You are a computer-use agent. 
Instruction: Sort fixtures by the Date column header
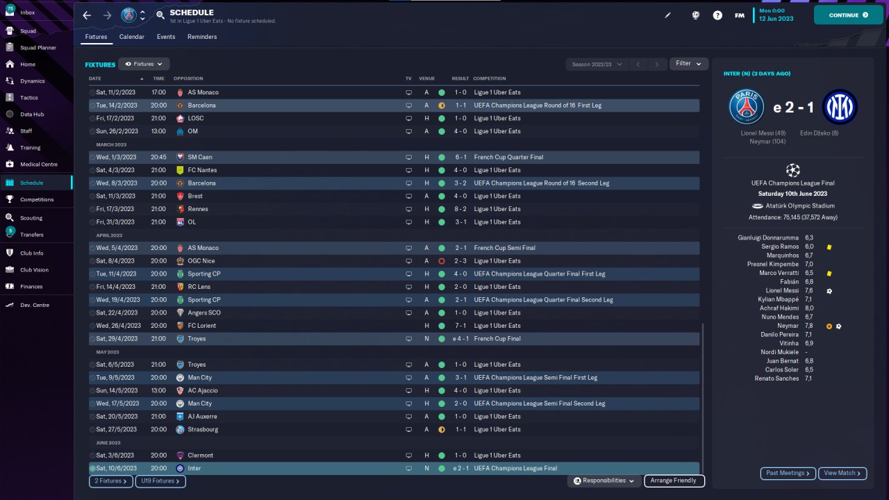click(95, 78)
